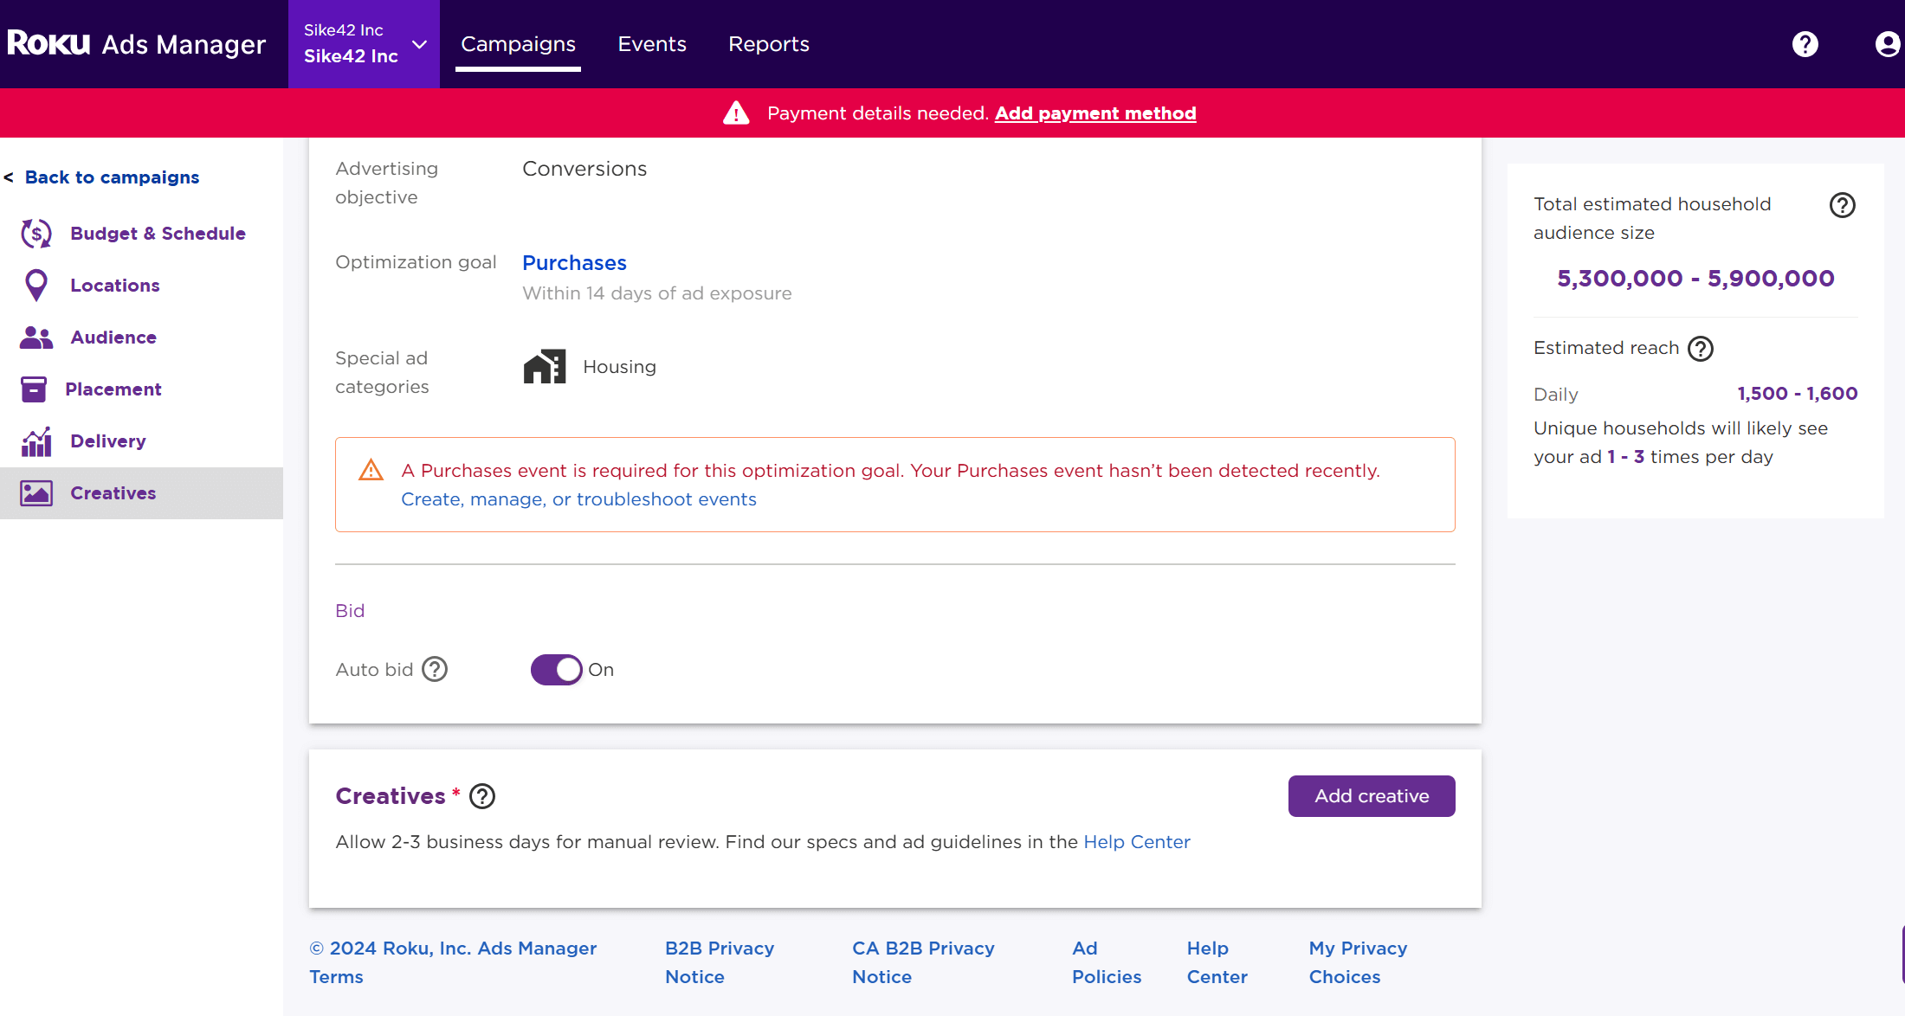Go back to campaigns
Image resolution: width=1905 pixels, height=1016 pixels.
pos(112,177)
